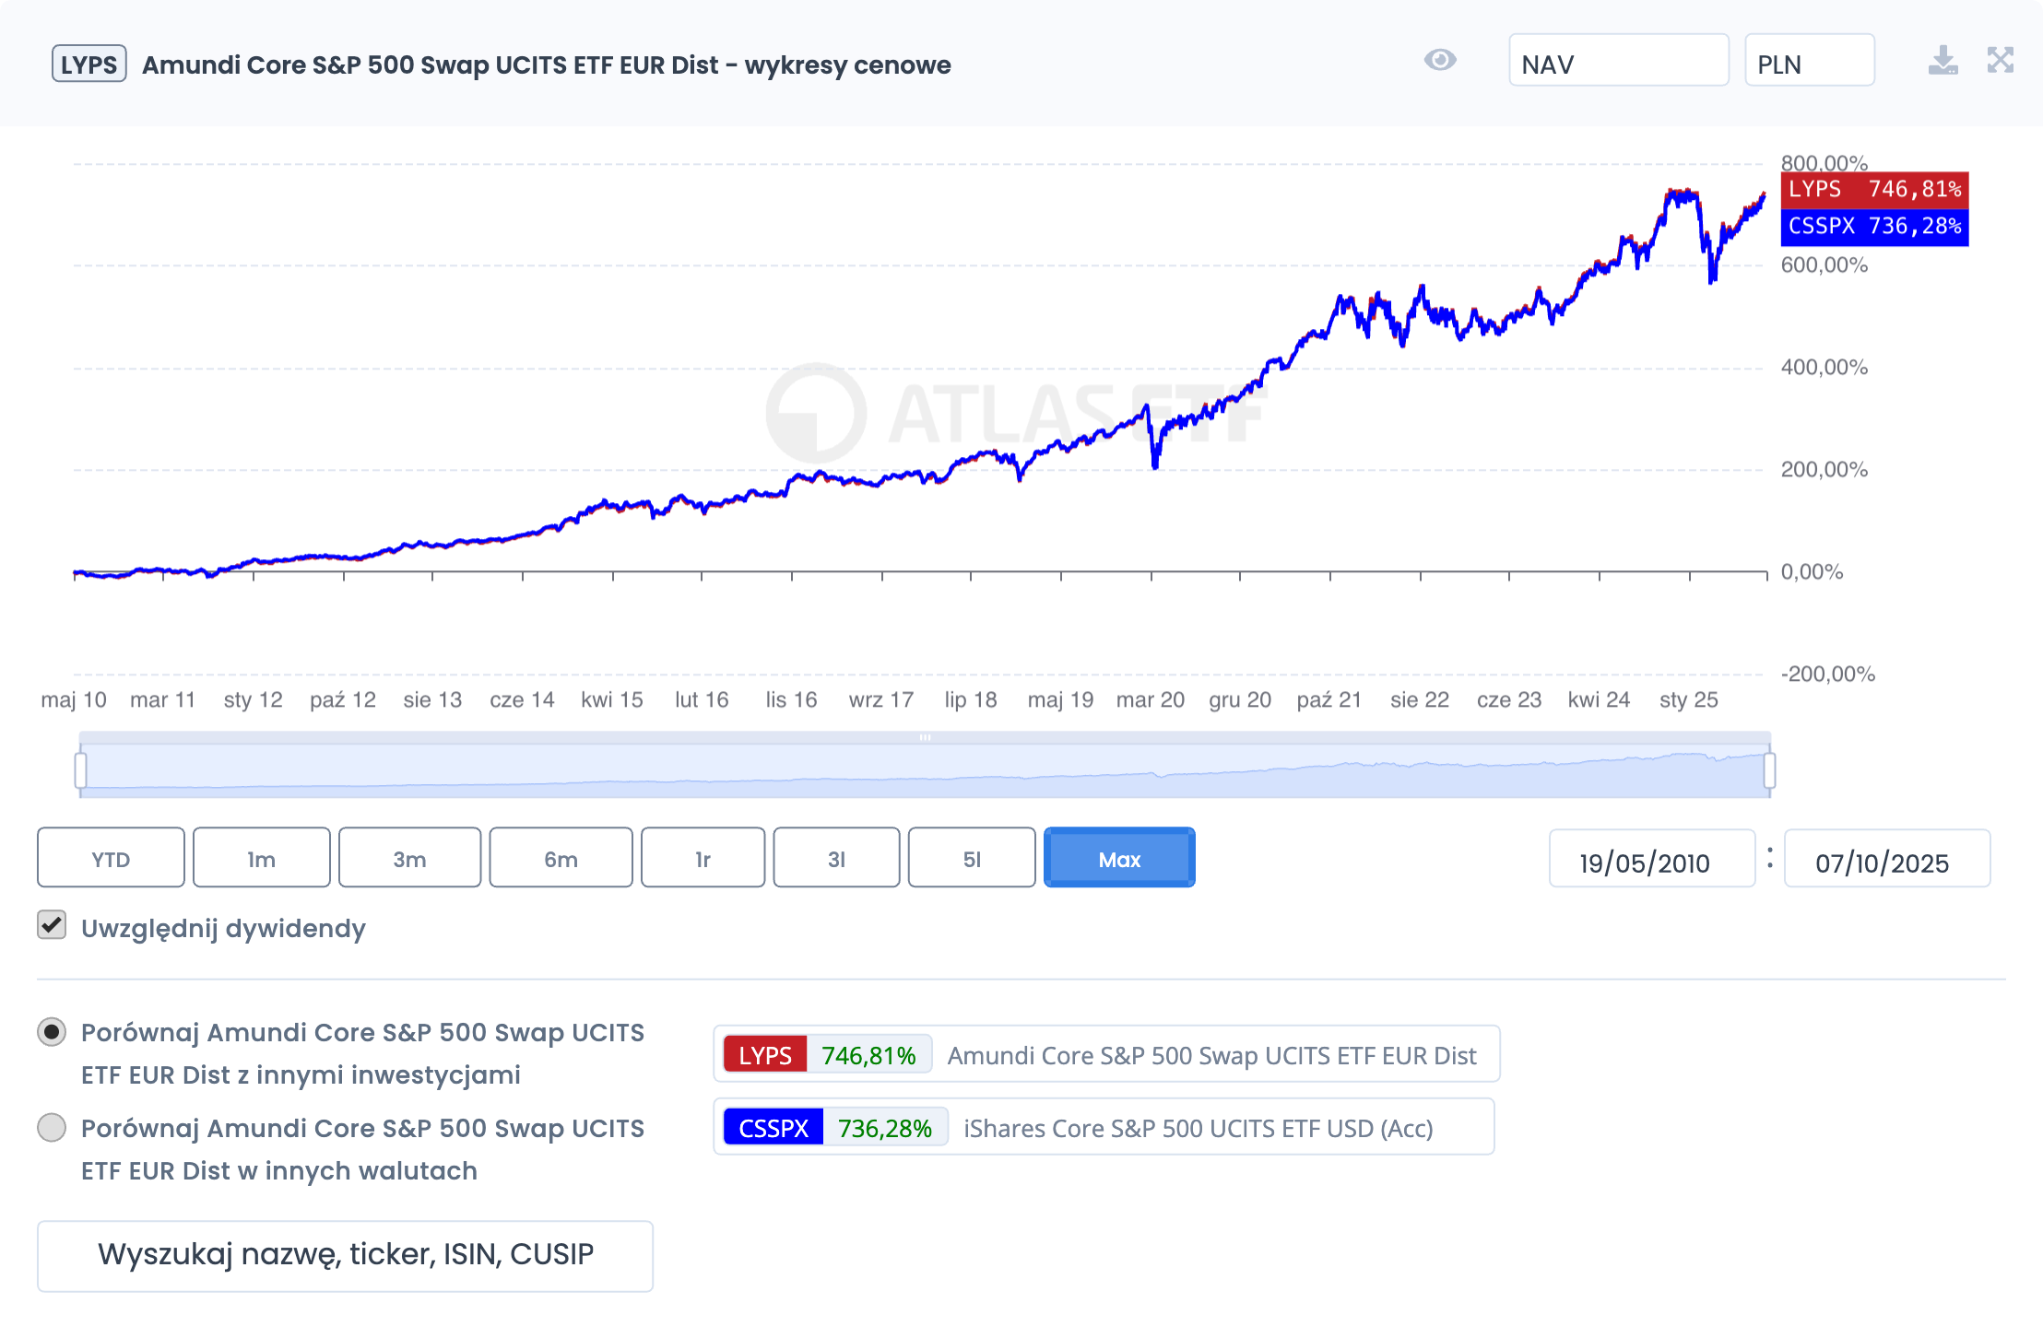Switch to the 6m range
Viewport: 2043px width, 1338px height.
(561, 858)
